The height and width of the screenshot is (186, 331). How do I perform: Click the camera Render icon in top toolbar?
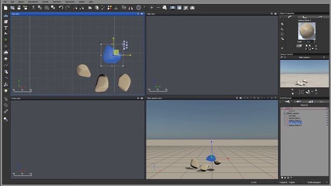(x=192, y=8)
